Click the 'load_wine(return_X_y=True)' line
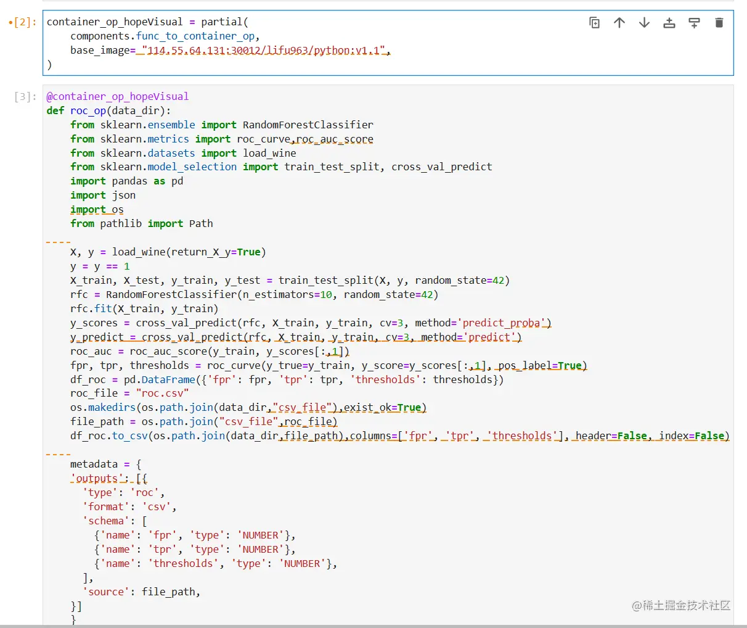 [168, 252]
